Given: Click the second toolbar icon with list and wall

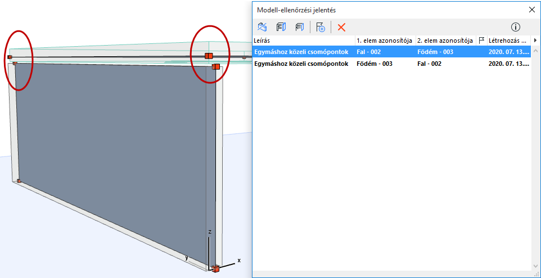Looking at the screenshot, I should click(x=281, y=27).
